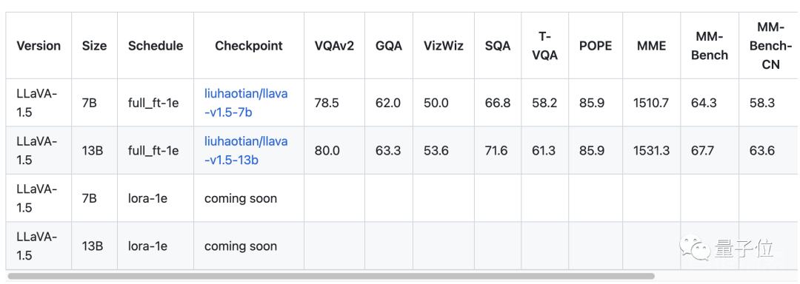Screen dimensions: 800x284
Task: Click the SQA score 66.8
Action: point(498,104)
